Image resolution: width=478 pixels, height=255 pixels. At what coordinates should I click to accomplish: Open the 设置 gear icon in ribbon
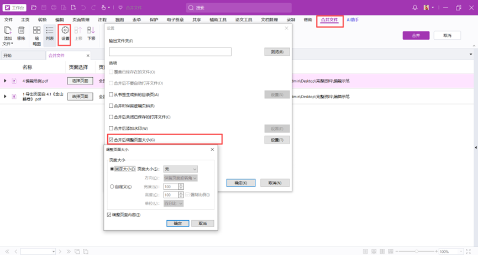(65, 31)
